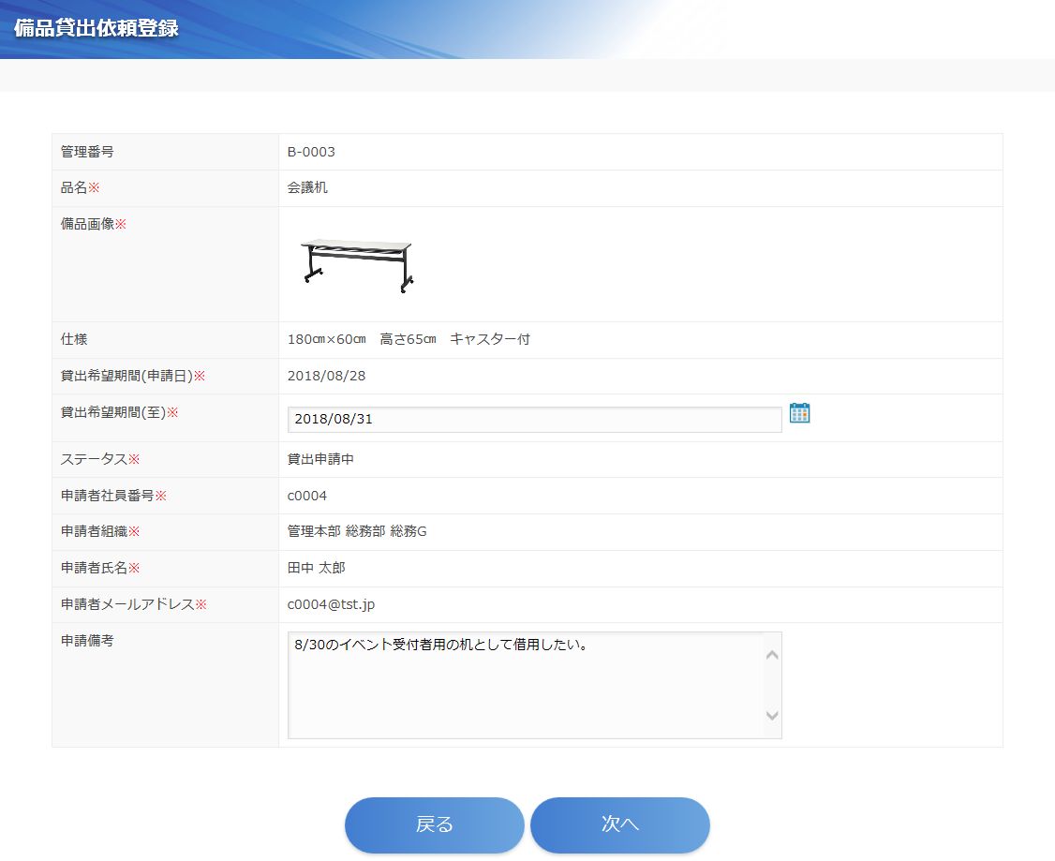The height and width of the screenshot is (861, 1055).
Task: Click the remarks box scroll up arrow
Action: 772,655
